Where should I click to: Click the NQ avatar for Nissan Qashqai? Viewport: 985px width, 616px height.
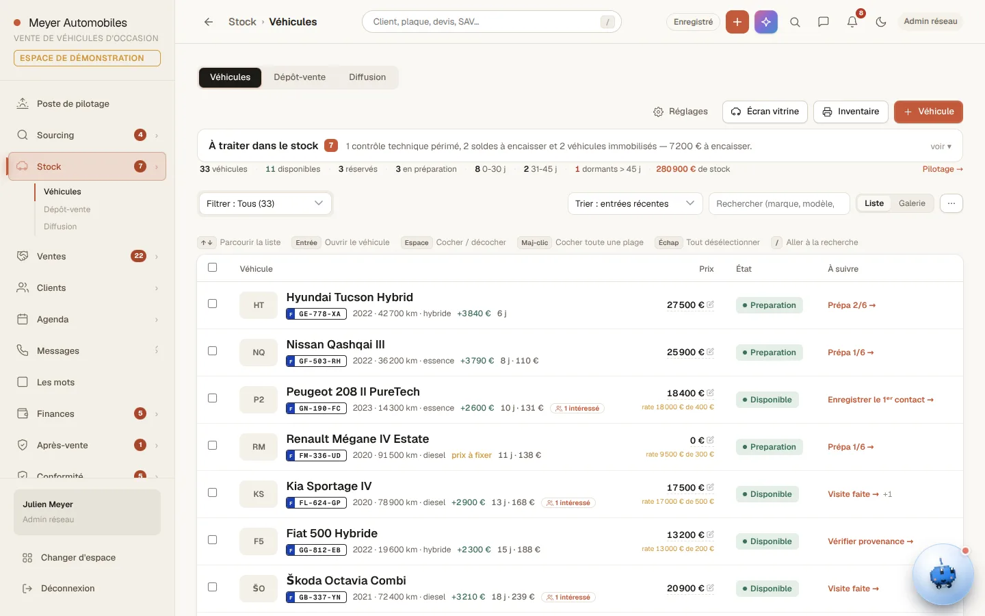click(259, 352)
